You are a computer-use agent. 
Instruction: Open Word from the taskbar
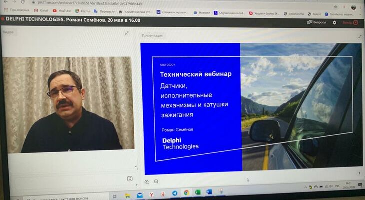[x=209, y=192]
